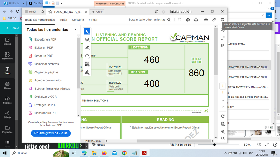
Task: Open Combinar archivos tool
Action: pos(46,64)
